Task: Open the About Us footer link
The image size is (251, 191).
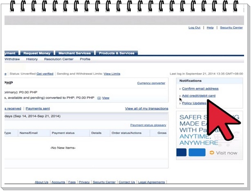Action: pos(41,182)
